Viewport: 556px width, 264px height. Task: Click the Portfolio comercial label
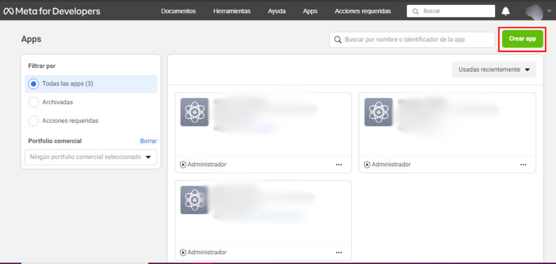(x=55, y=141)
